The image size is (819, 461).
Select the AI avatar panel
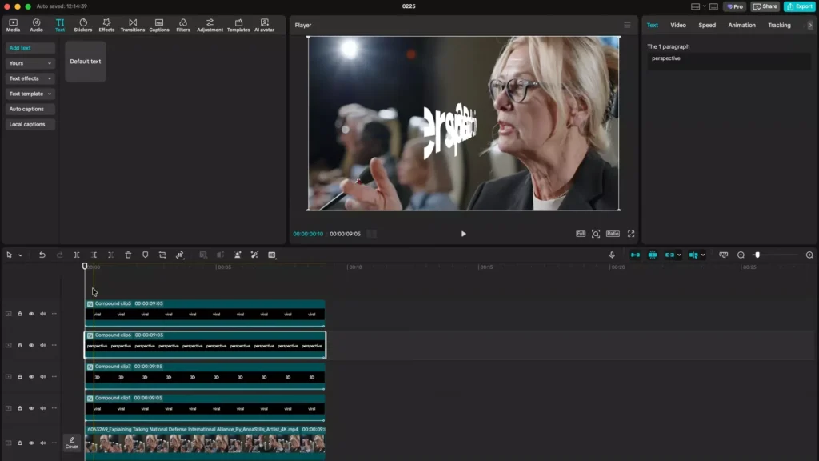[265, 24]
